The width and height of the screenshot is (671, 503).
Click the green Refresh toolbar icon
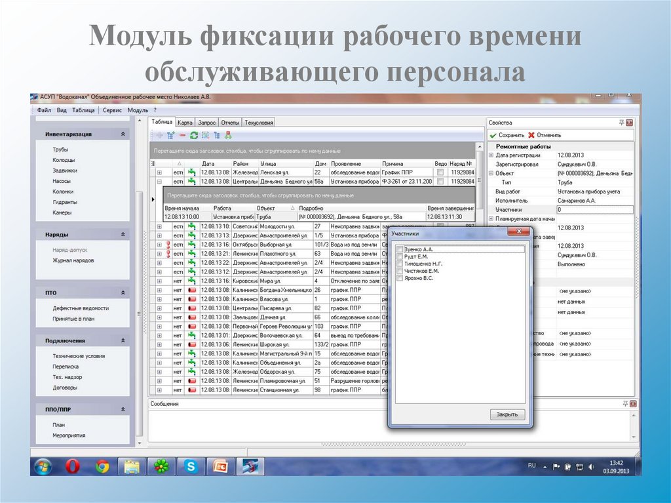[194, 135]
